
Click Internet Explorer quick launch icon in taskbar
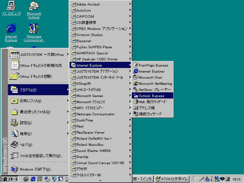click(x=33, y=179)
